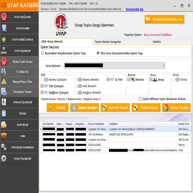This screenshot has height=193, width=193.
Task: Enable the Kamu Çalışan checkbox
Action: (x=42, y=79)
